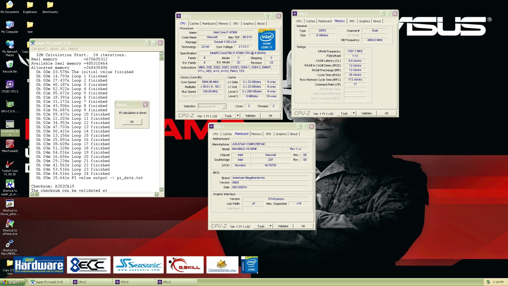Click the 1:18 PM clock in tray
The image size is (508, 286).
[498, 282]
